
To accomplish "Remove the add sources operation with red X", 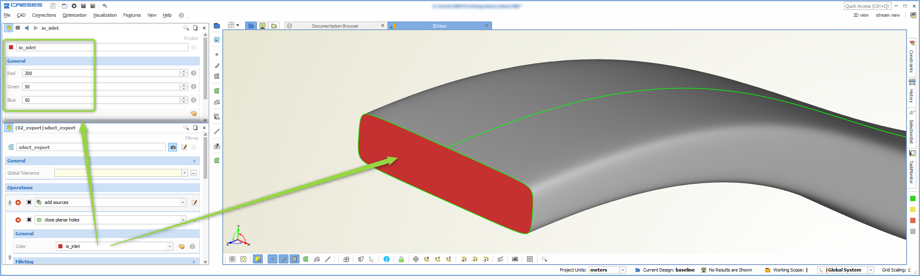I will [x=18, y=202].
